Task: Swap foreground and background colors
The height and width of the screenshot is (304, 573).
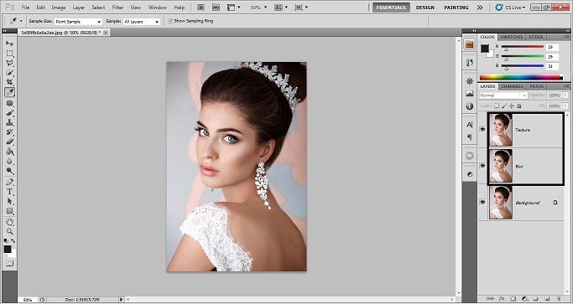Action: (x=13, y=241)
